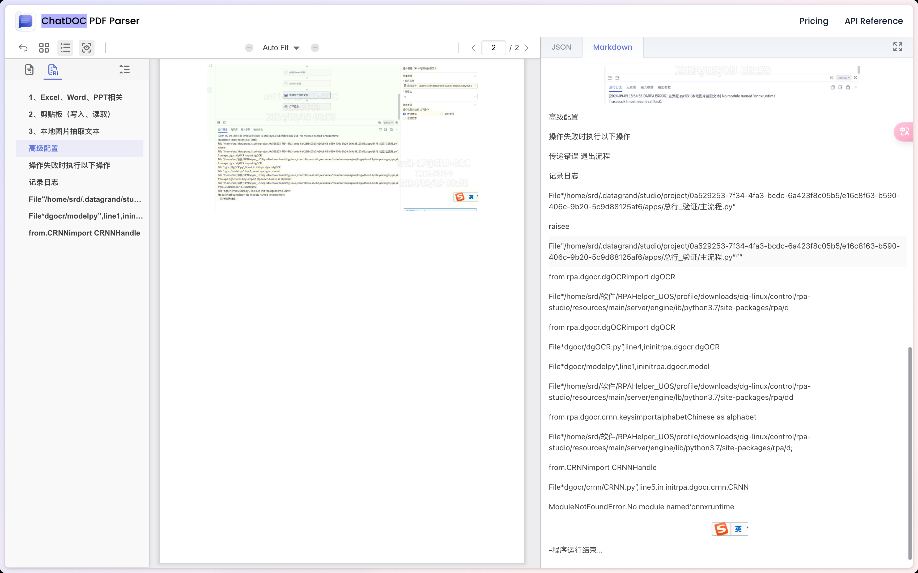This screenshot has height=573, width=918.
Task: Collapse outline levels with the list icon
Action: 124,69
